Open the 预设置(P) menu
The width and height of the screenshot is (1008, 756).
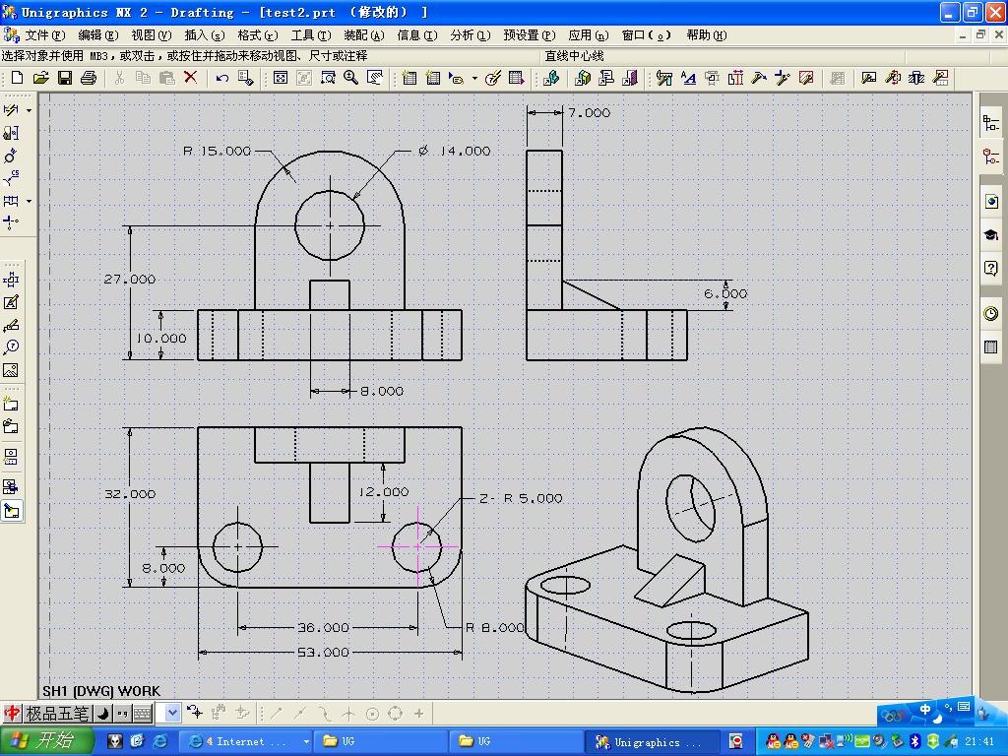coord(529,35)
